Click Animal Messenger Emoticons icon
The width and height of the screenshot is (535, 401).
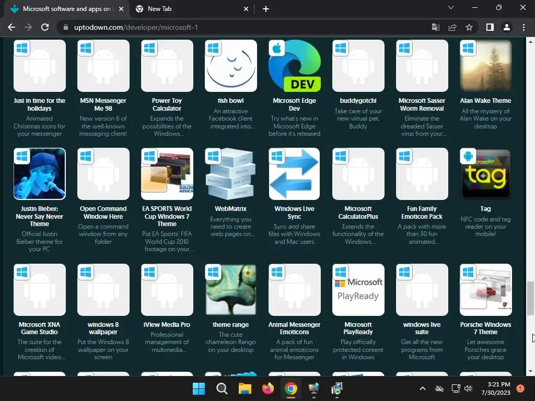(x=295, y=290)
